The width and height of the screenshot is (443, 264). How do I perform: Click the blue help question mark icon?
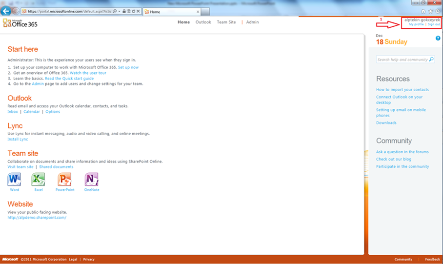(x=438, y=38)
